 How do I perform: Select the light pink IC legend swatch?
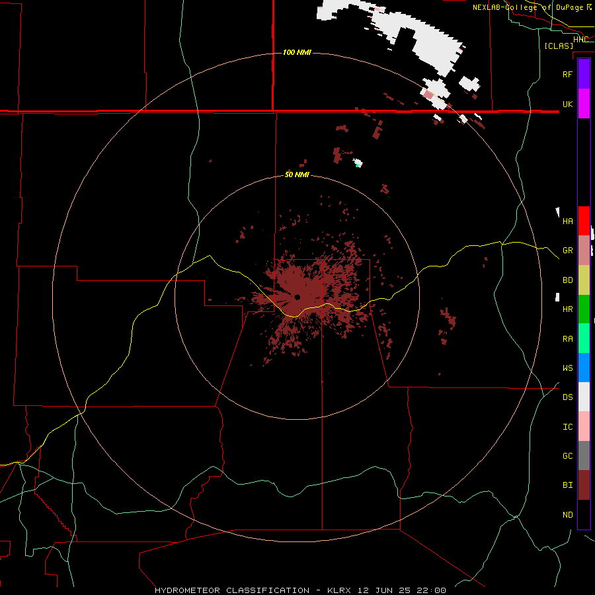pos(584,426)
